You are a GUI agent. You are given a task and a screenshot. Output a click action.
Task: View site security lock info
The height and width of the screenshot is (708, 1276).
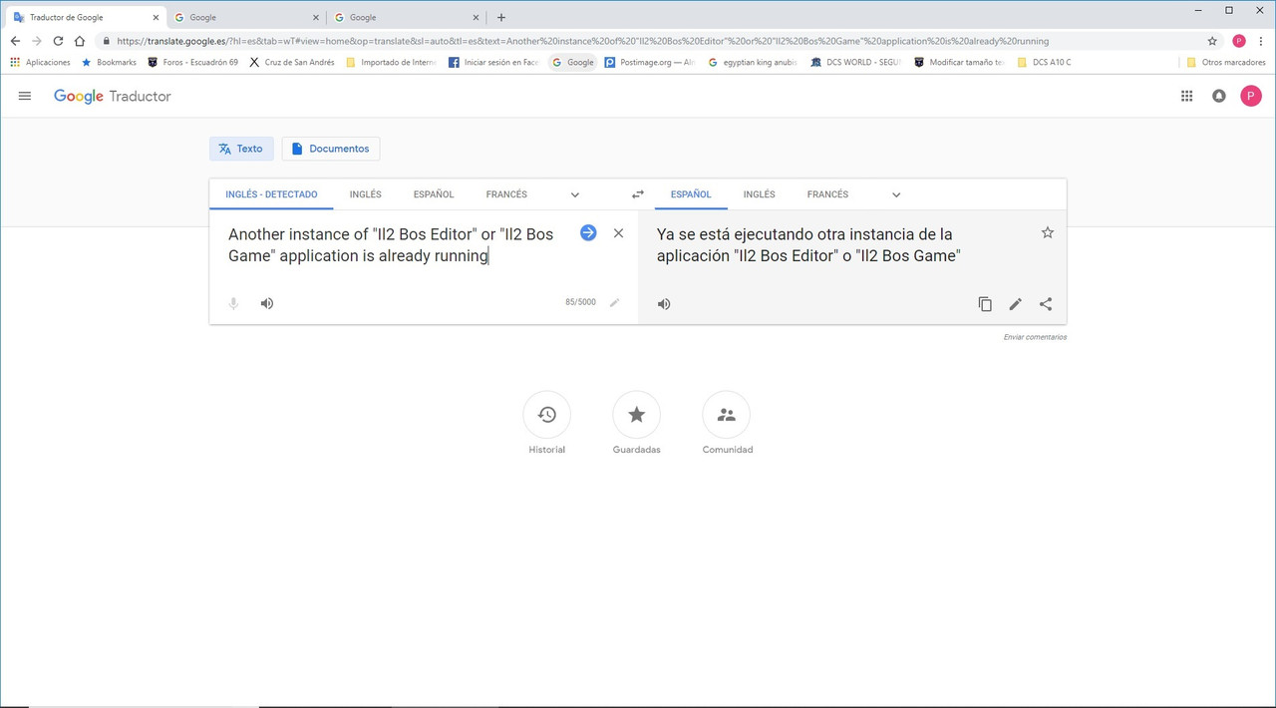pos(106,41)
